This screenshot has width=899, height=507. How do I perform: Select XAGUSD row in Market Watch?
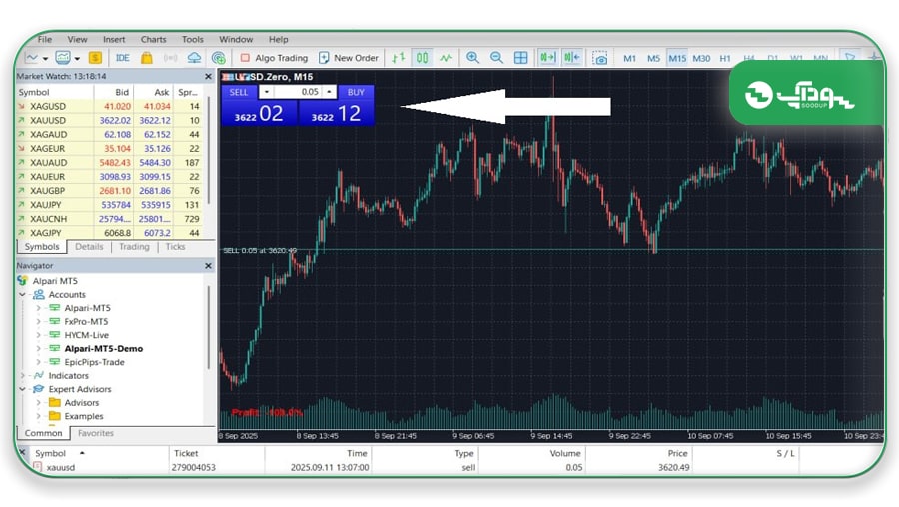coord(109,106)
